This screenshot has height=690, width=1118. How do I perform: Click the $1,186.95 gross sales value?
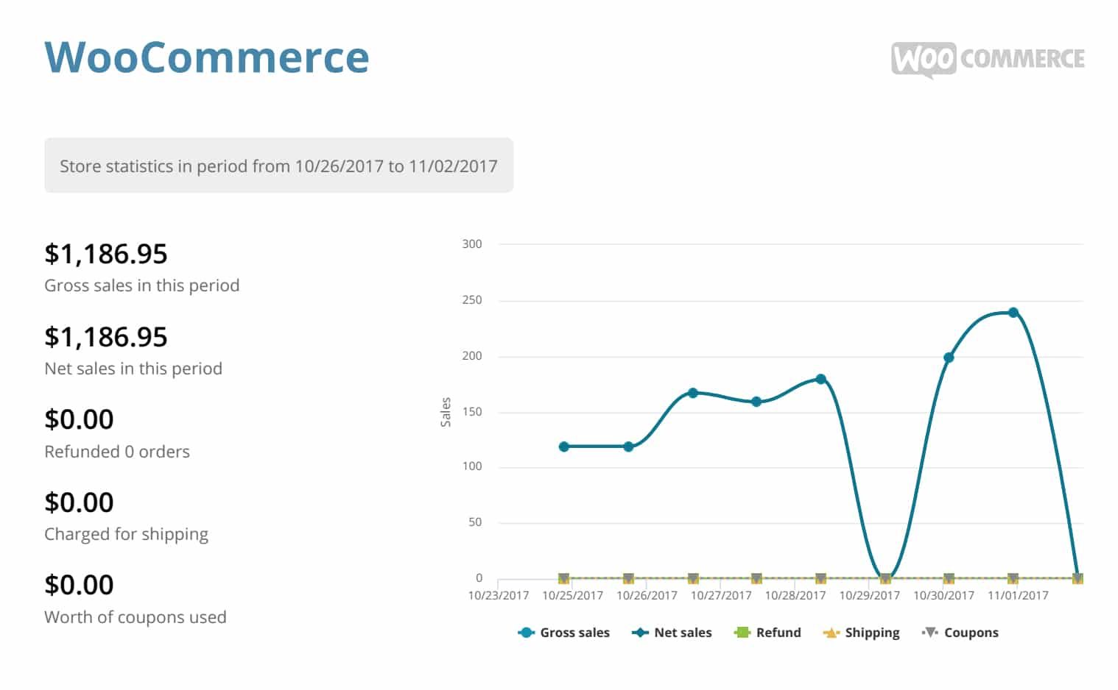[x=106, y=254]
